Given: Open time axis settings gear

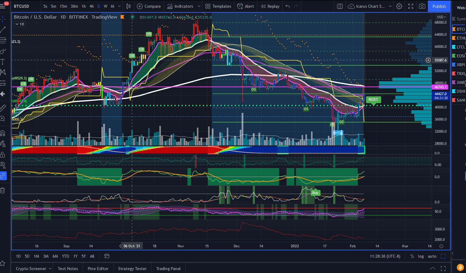Looking at the screenshot, I should [441, 246].
